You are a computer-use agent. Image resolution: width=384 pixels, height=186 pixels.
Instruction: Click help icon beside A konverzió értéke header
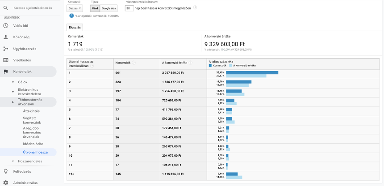click(x=191, y=63)
